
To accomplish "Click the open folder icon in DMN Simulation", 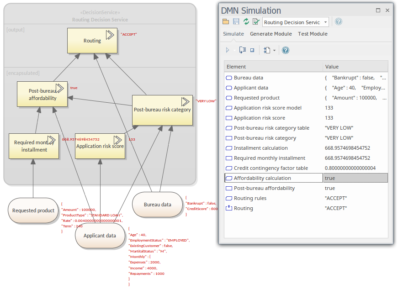I will tap(226, 22).
